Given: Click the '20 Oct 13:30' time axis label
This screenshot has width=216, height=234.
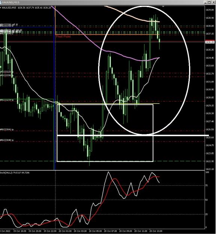Looking at the screenshot, I should point(156,231).
